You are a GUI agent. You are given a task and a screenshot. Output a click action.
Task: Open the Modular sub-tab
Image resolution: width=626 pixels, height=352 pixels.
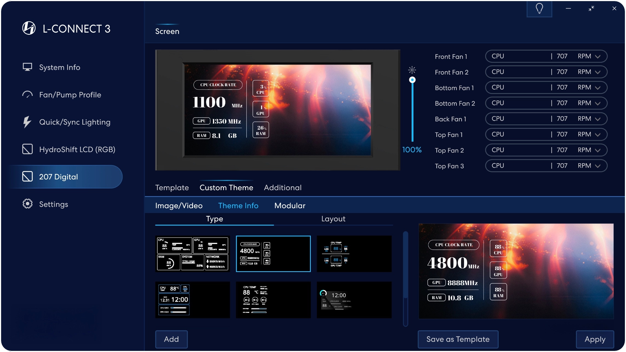[290, 206]
